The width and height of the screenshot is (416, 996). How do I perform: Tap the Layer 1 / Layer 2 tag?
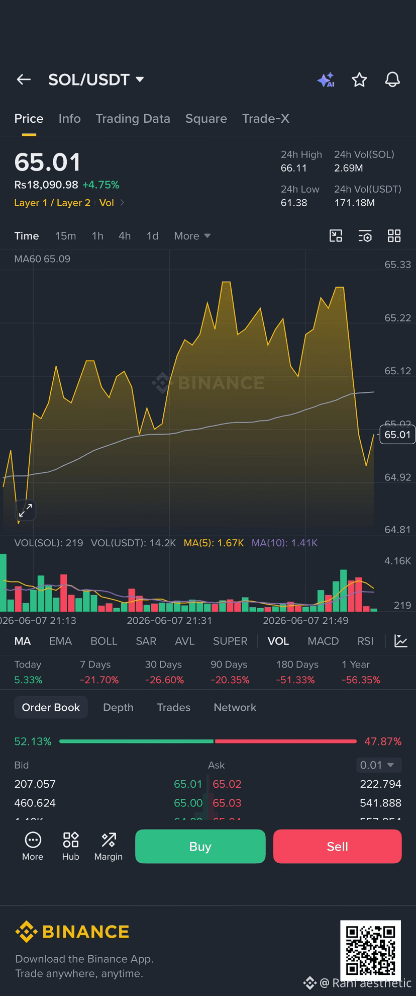(x=52, y=203)
